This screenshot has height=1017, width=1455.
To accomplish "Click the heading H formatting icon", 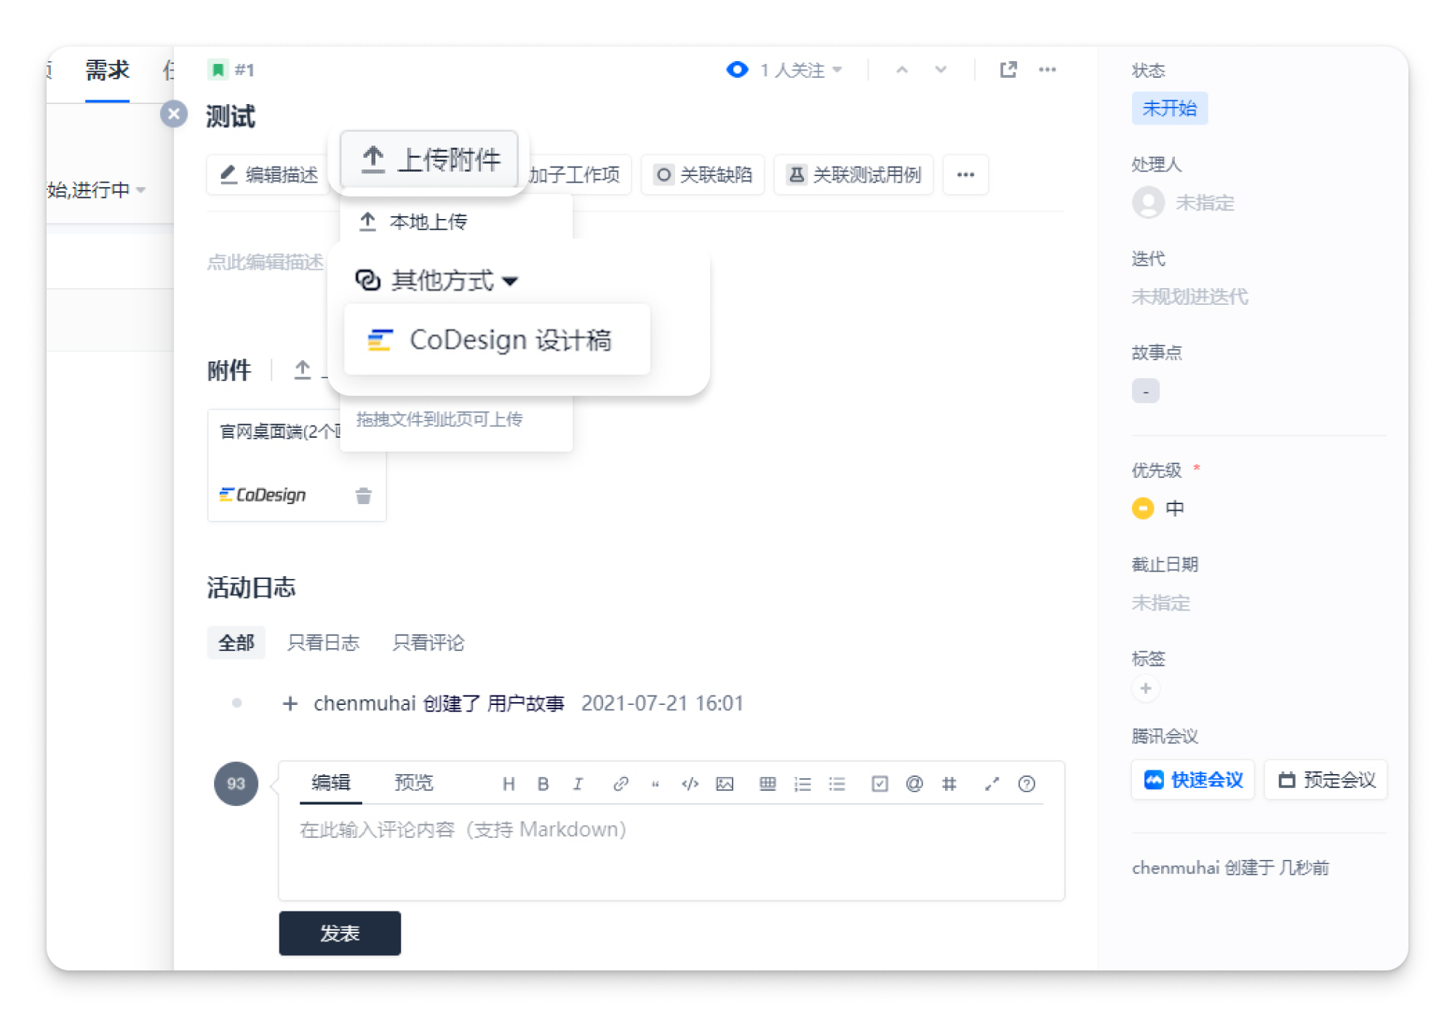I will point(509,783).
